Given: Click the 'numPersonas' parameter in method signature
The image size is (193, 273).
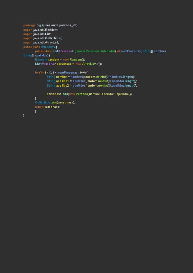Looking at the screenshot, I should pos(131,51).
